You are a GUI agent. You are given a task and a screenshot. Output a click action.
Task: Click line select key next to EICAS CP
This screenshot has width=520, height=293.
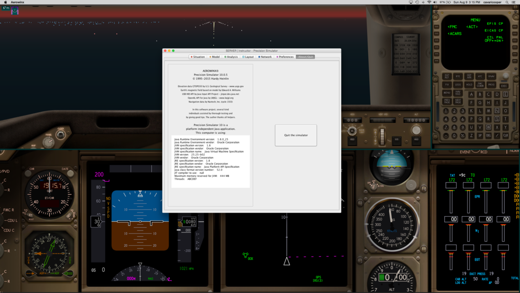click(x=515, y=34)
